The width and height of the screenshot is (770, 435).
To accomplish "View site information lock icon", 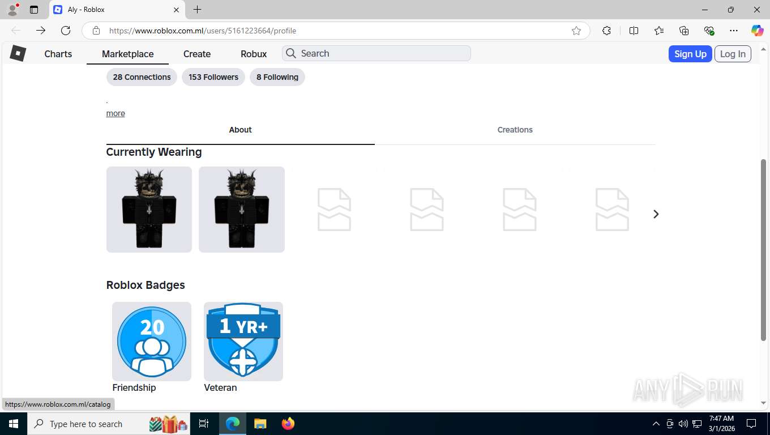I will tap(96, 31).
